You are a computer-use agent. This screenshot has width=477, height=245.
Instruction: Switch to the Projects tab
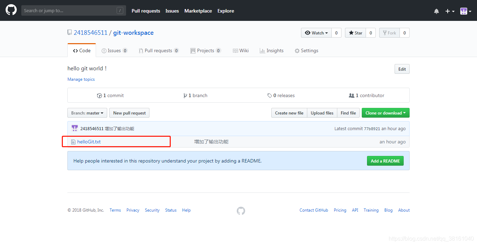[x=205, y=50]
